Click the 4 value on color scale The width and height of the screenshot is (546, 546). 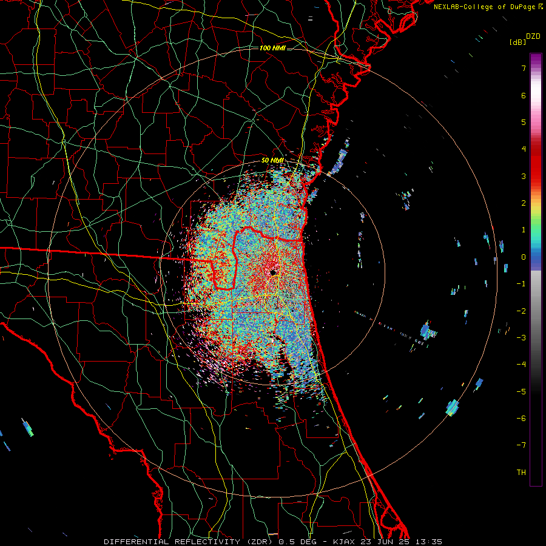coord(524,149)
